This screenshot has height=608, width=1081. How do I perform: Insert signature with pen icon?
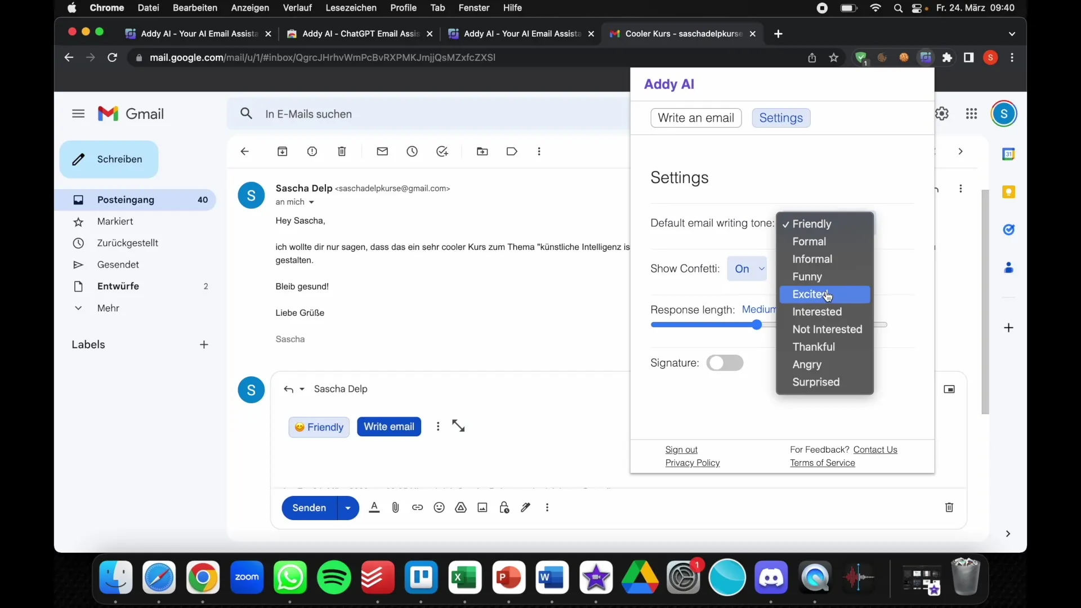(x=526, y=508)
